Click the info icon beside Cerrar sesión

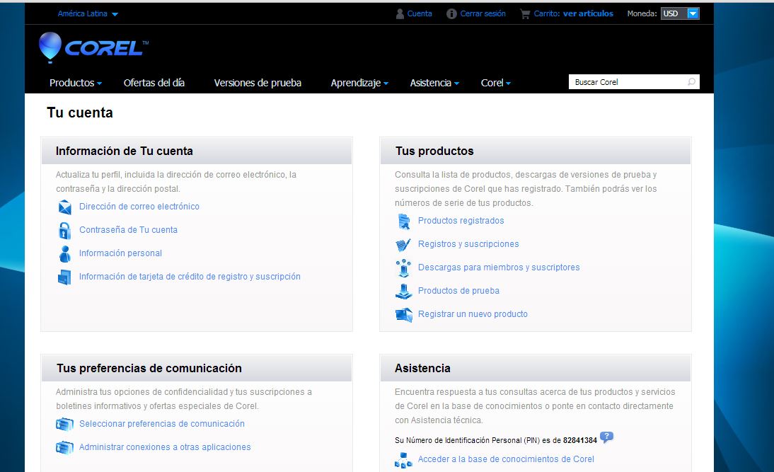coord(451,14)
